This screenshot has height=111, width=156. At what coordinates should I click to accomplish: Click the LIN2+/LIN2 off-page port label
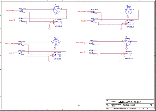pos(10,10)
